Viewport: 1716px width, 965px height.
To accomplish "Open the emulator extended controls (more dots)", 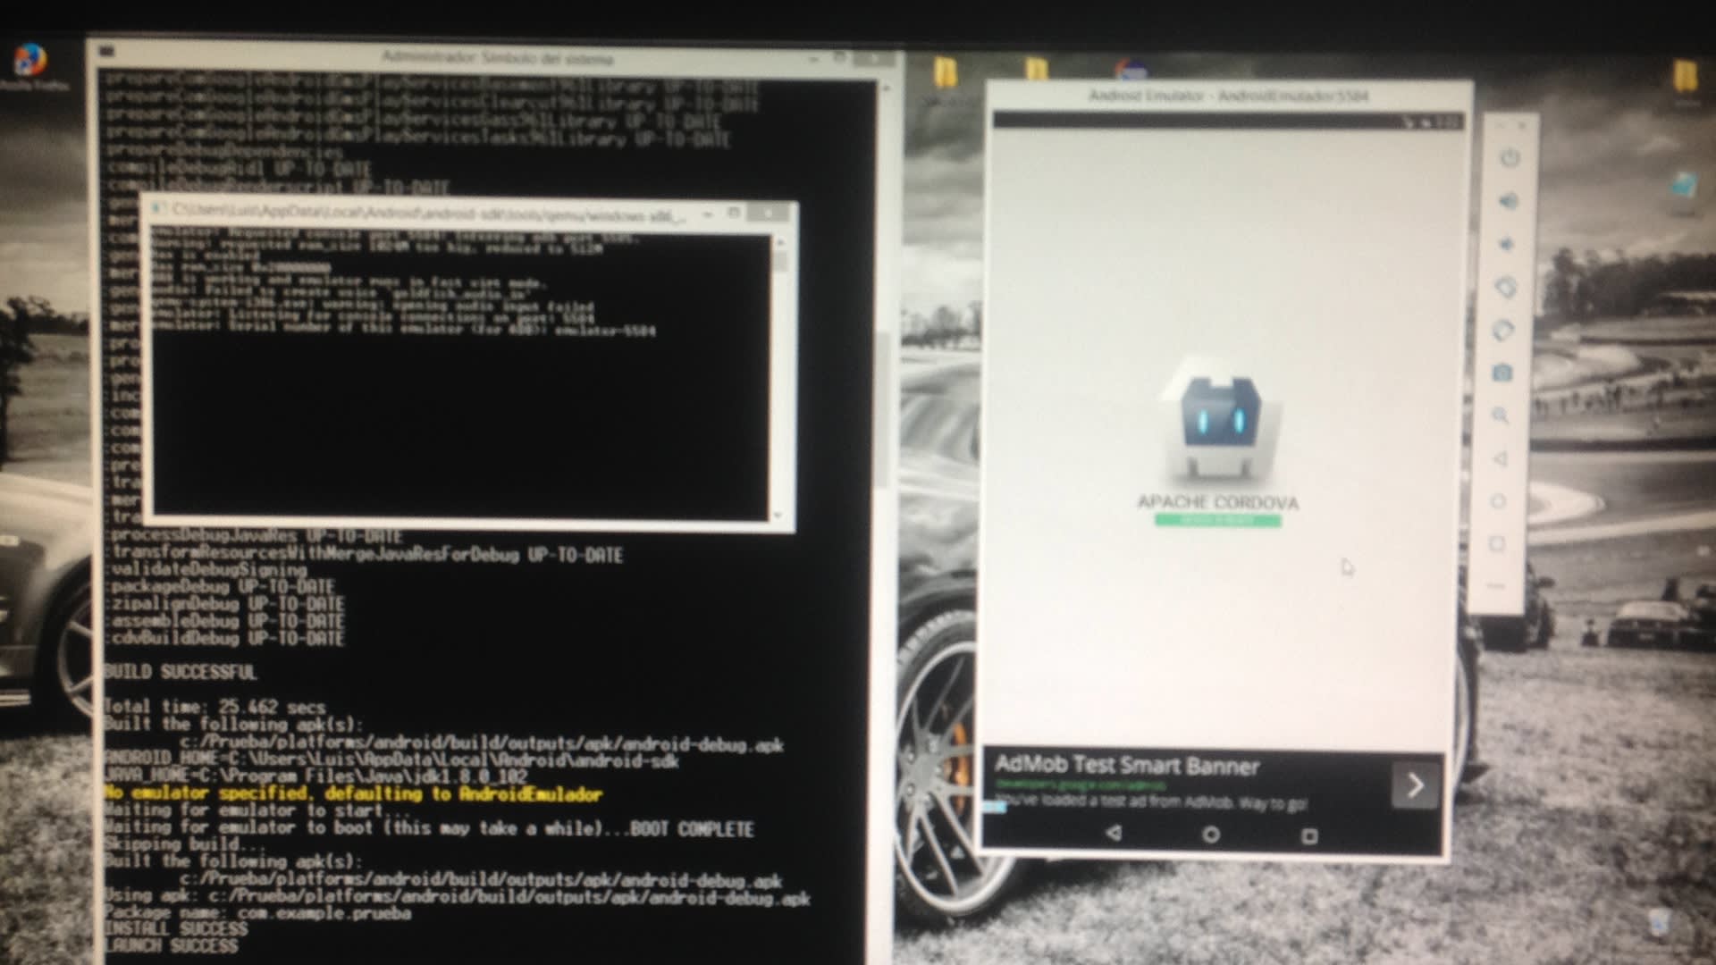I will click(x=1496, y=586).
